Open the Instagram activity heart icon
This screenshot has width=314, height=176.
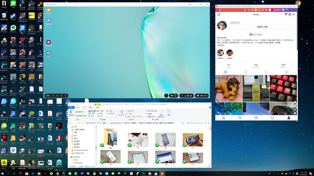272,118
